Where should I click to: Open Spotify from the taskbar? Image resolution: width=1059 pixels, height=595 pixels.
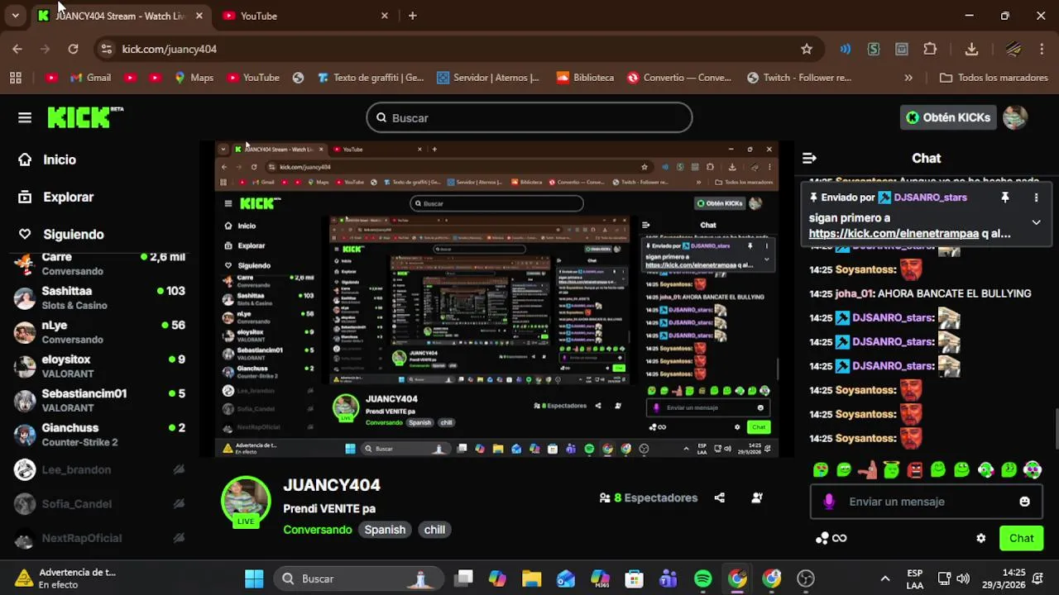point(702,578)
